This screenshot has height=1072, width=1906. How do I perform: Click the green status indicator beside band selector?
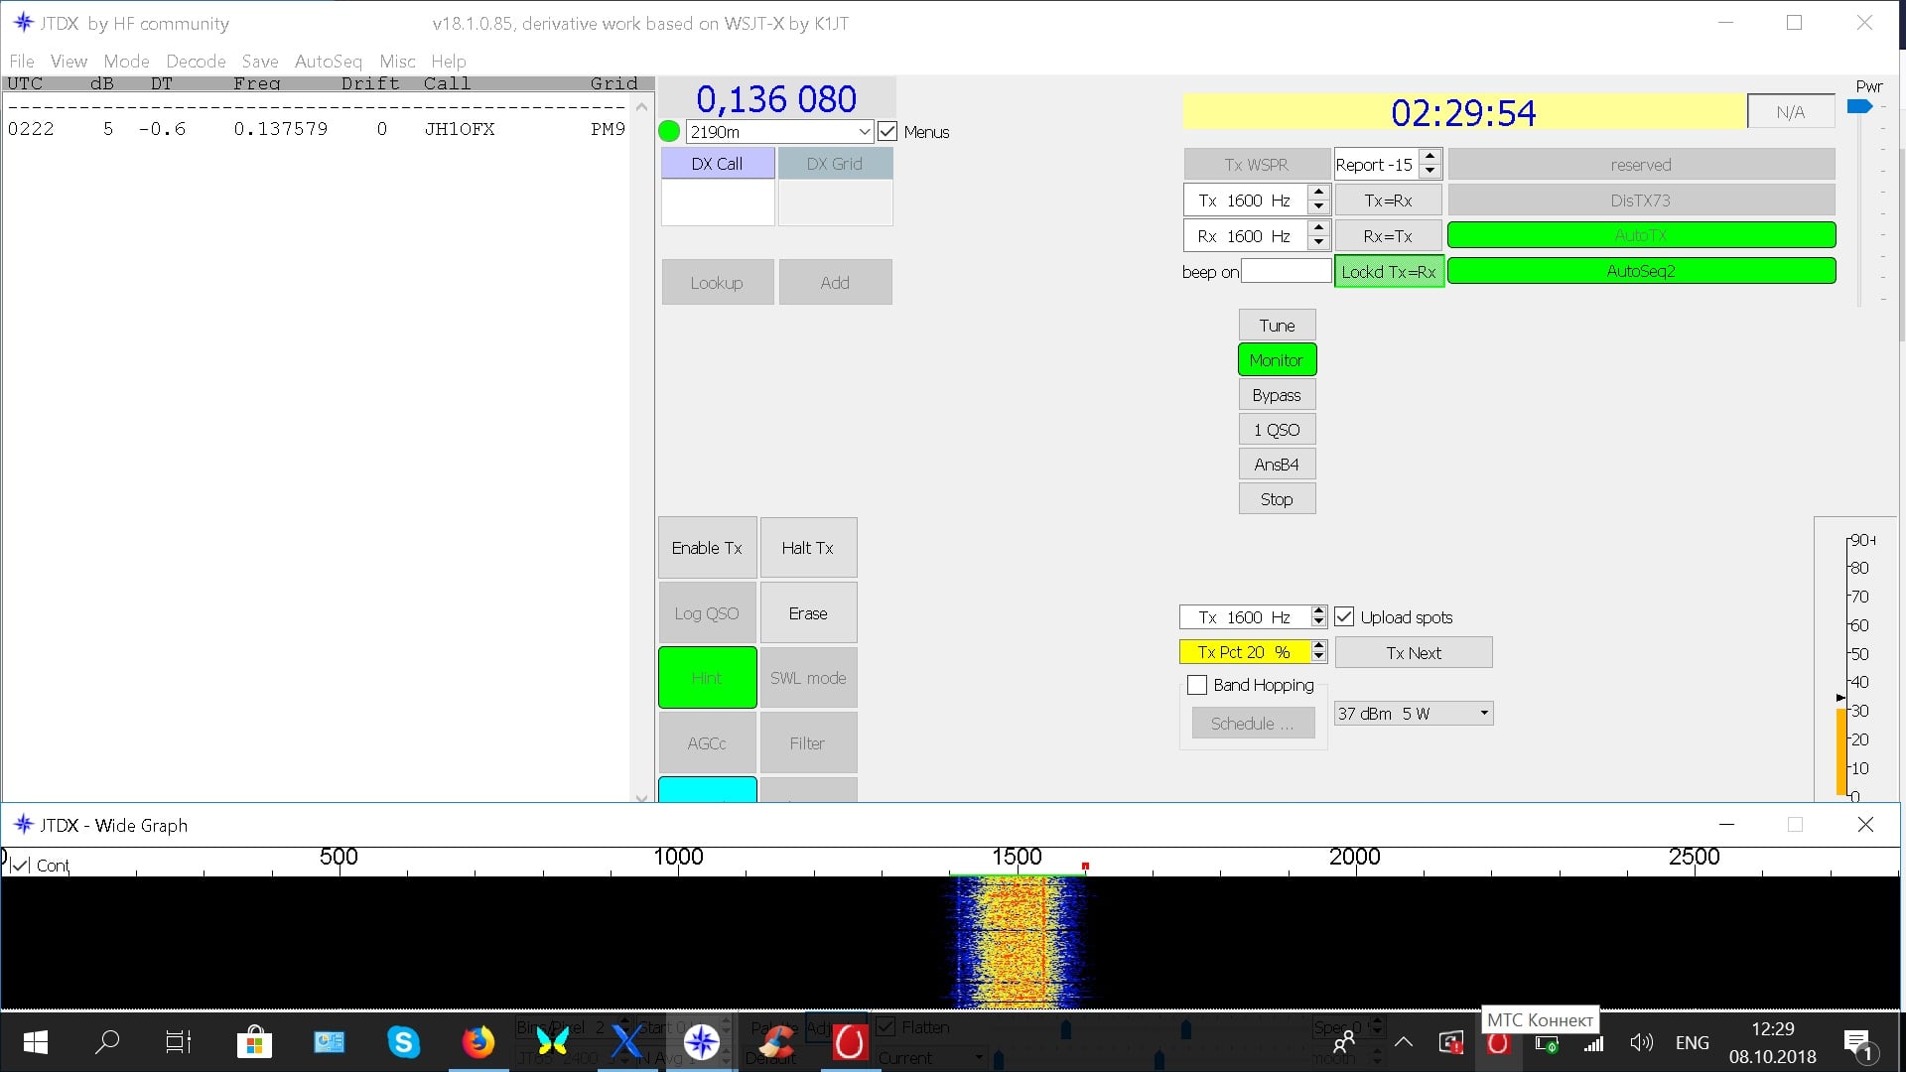click(669, 131)
